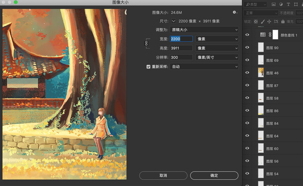303x186 pixels.
Task: Open the width unit 像素 dropdown
Action: point(217,39)
